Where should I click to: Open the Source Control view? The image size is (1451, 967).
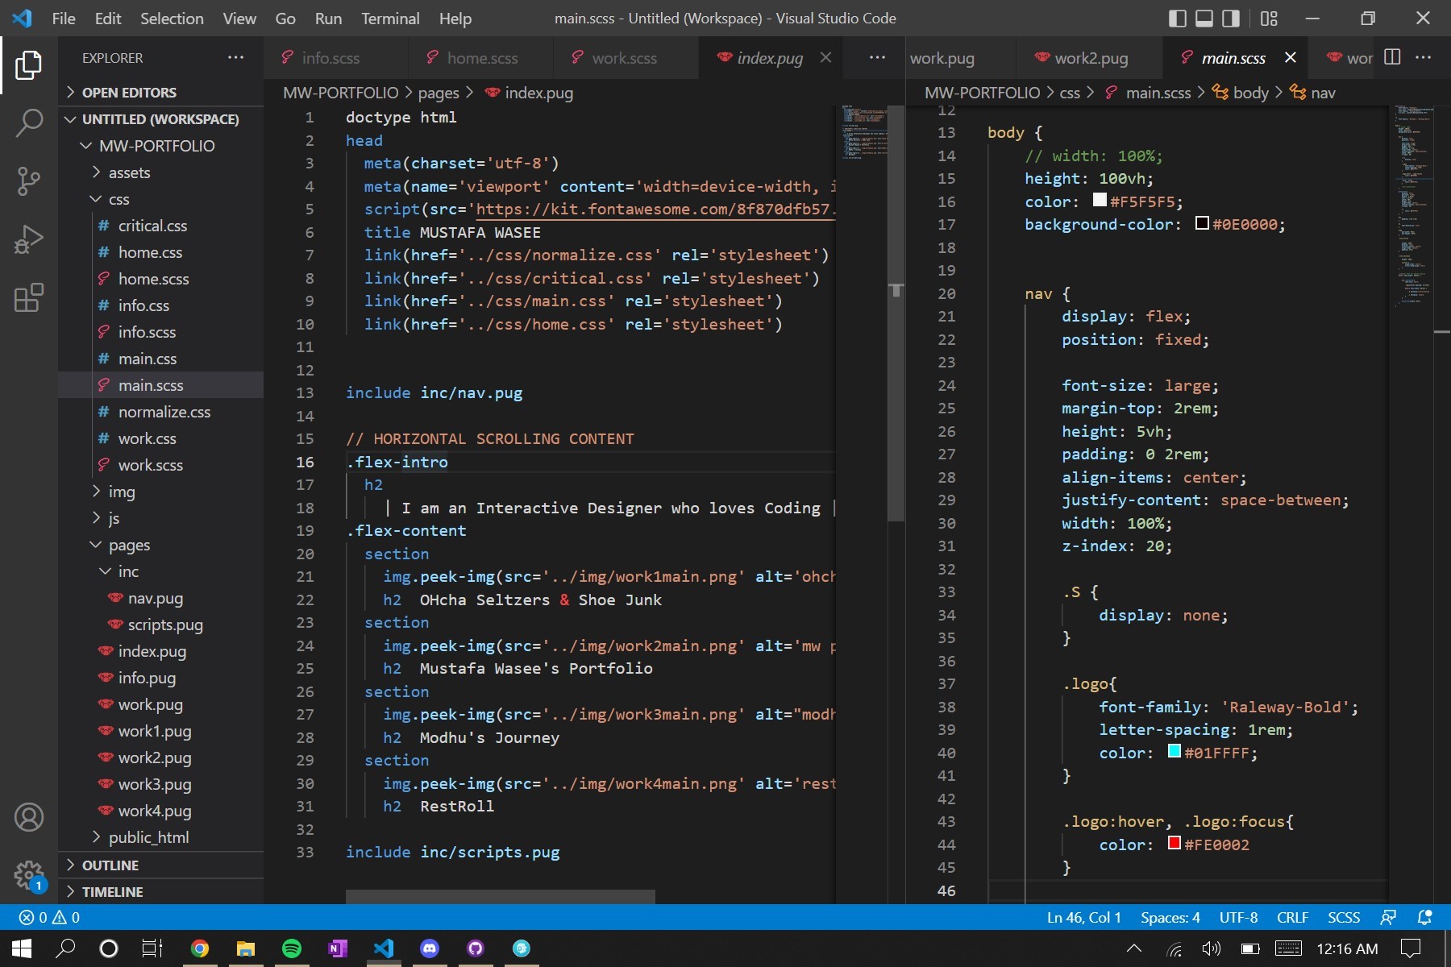(x=29, y=181)
